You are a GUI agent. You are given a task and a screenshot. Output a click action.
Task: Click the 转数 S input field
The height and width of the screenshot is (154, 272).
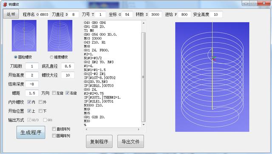[x=155, y=14]
